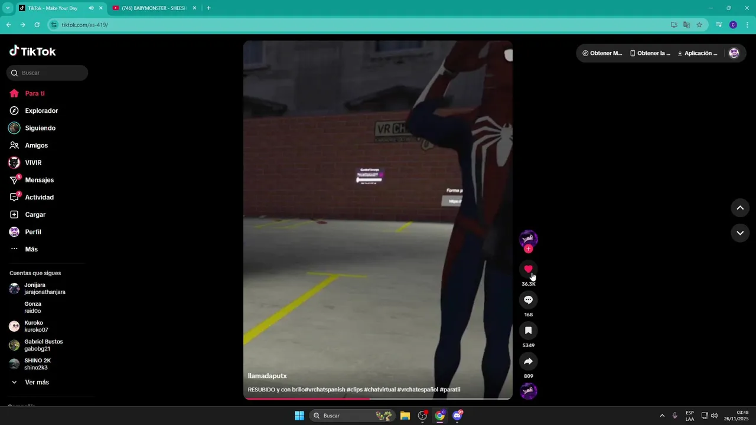
Task: Focus the Buscar search field in TikTok
Action: pos(47,73)
